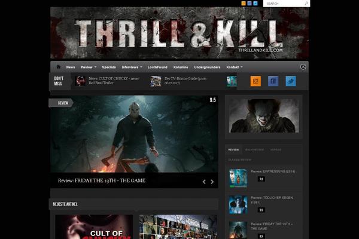Click the TÖDLICHER SEGEN review thumbnail

pyautogui.click(x=238, y=205)
